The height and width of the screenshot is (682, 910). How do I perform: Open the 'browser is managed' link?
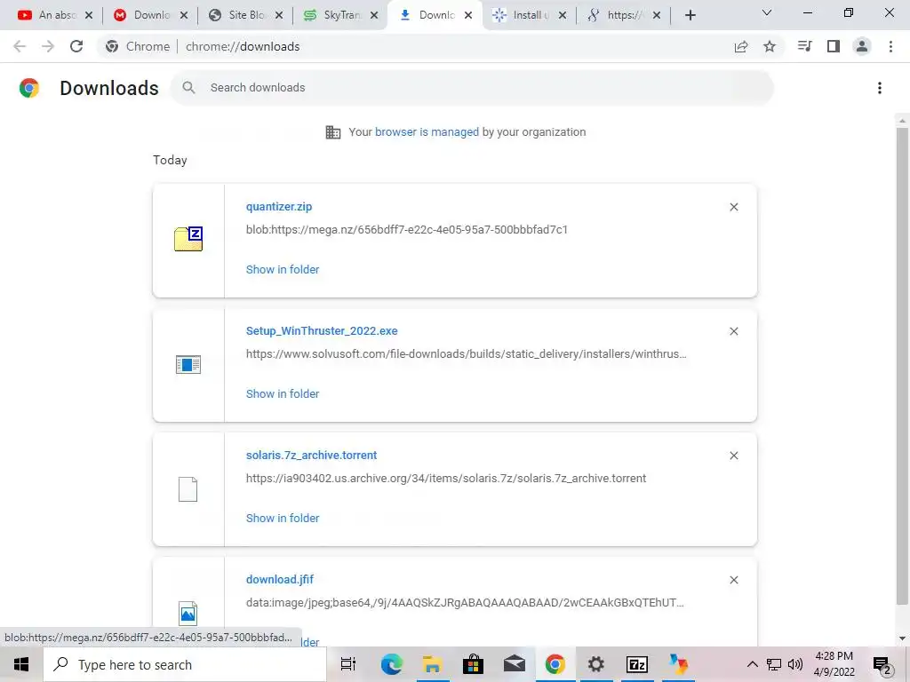427,131
